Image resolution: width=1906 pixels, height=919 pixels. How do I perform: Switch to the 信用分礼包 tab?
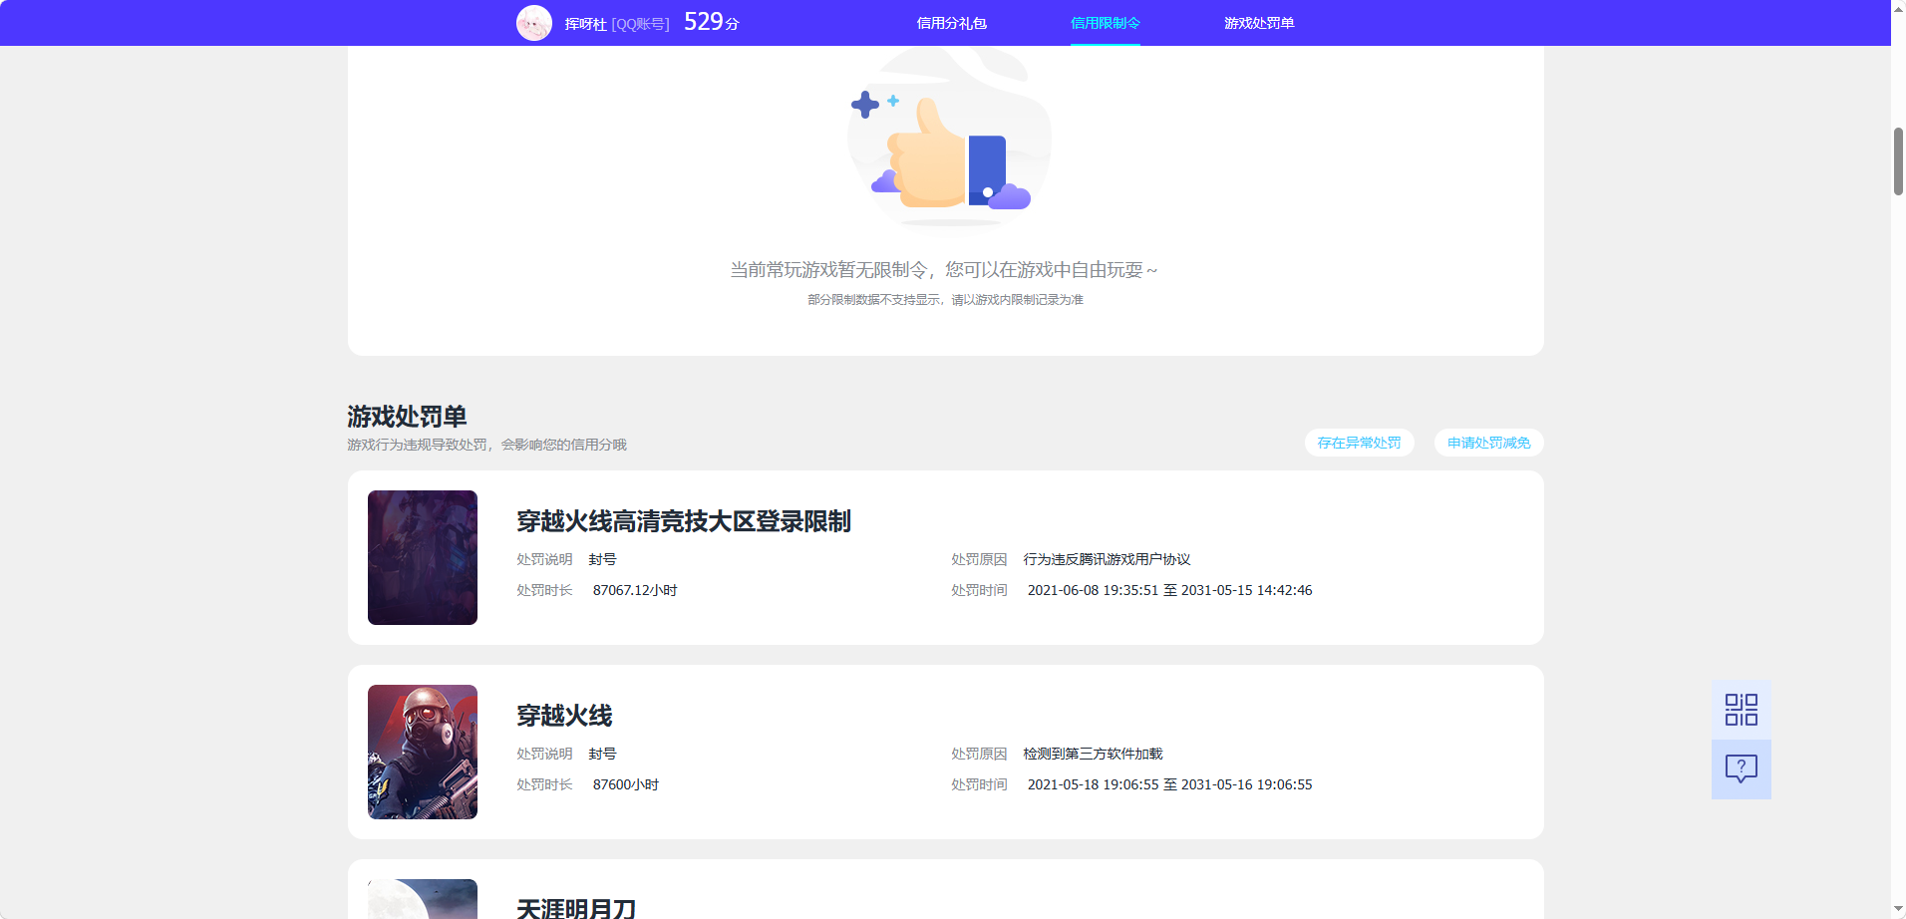point(951,23)
